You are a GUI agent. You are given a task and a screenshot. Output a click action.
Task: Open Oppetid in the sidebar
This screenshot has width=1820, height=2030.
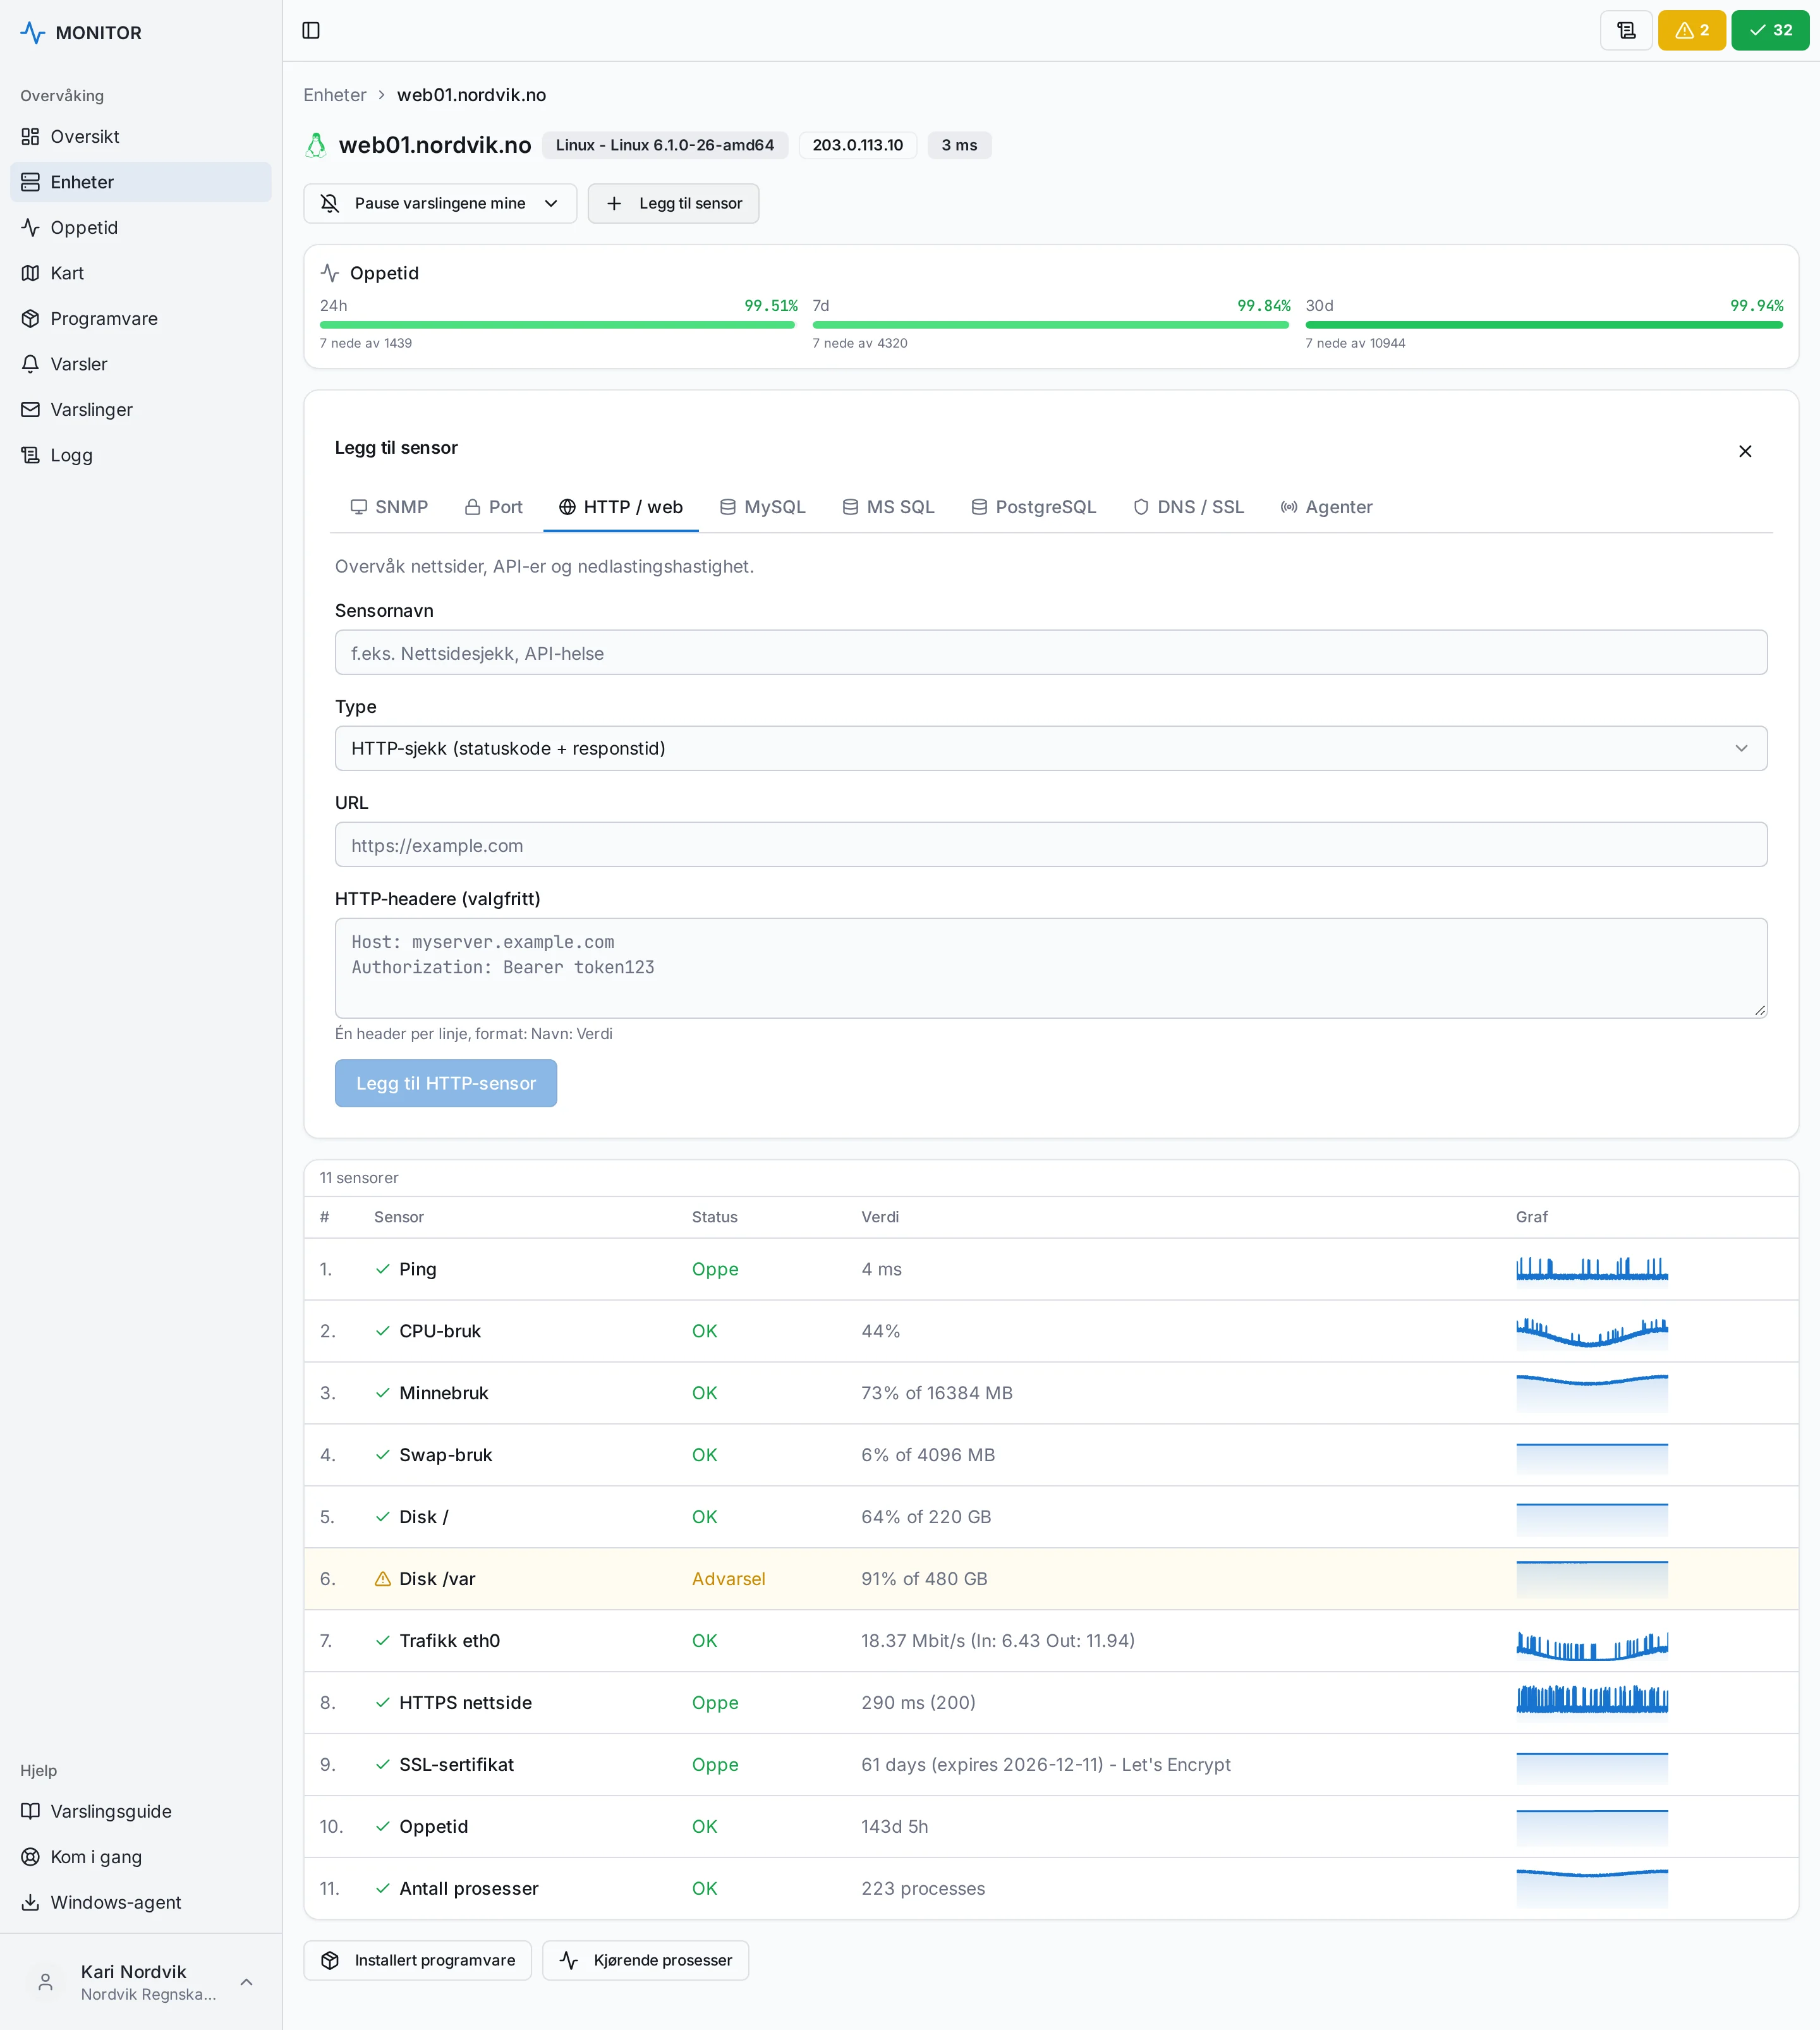tap(141, 227)
